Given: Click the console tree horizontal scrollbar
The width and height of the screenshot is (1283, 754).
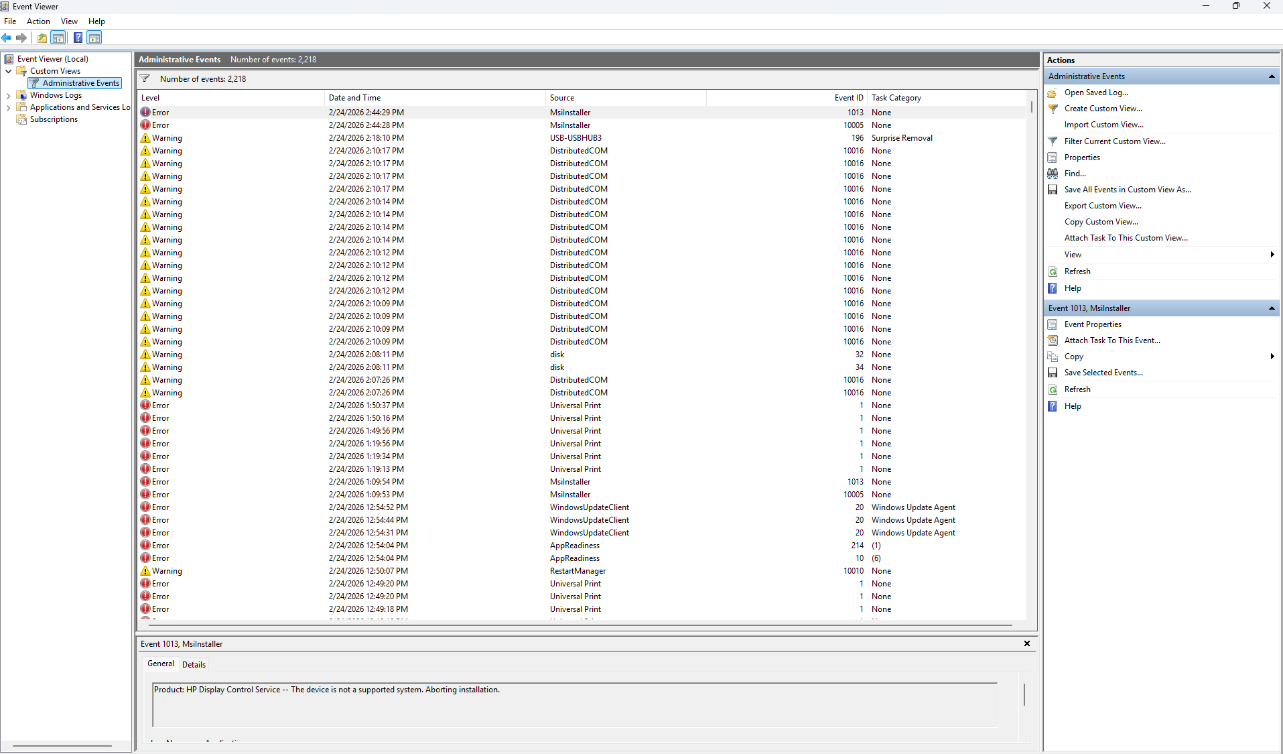Looking at the screenshot, I should pyautogui.click(x=62, y=746).
